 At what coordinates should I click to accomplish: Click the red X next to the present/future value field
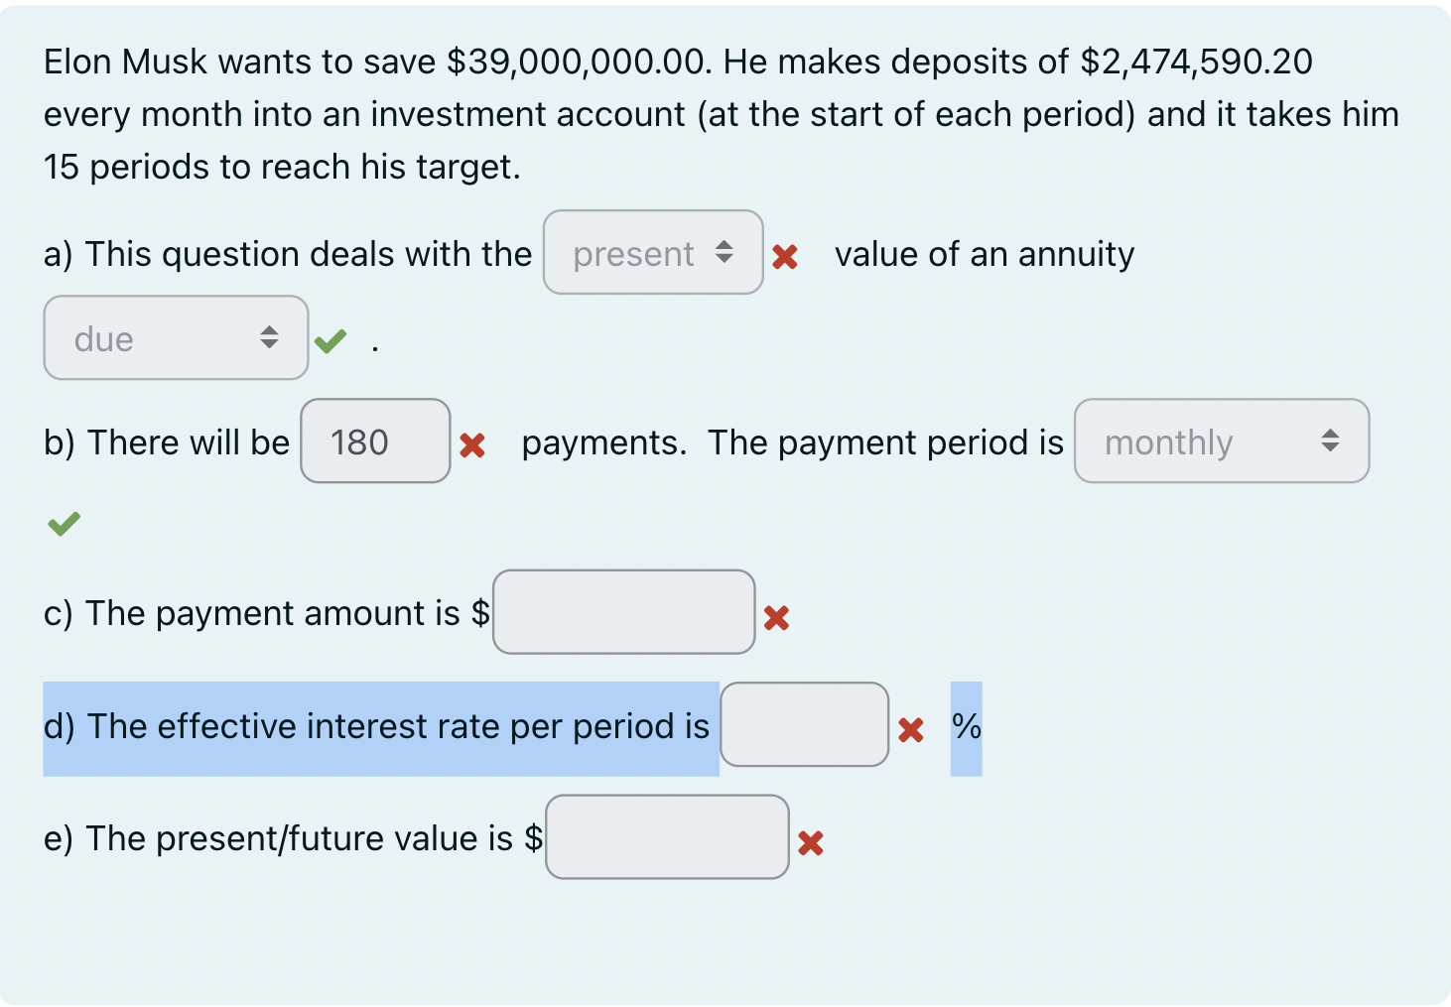(x=811, y=844)
